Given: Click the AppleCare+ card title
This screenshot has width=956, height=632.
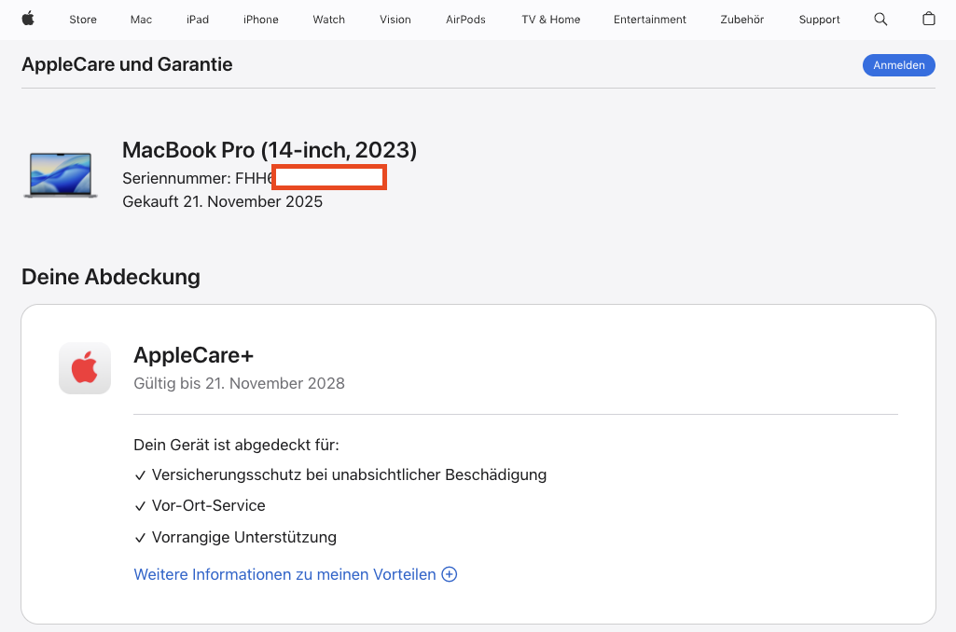Looking at the screenshot, I should 193,355.
